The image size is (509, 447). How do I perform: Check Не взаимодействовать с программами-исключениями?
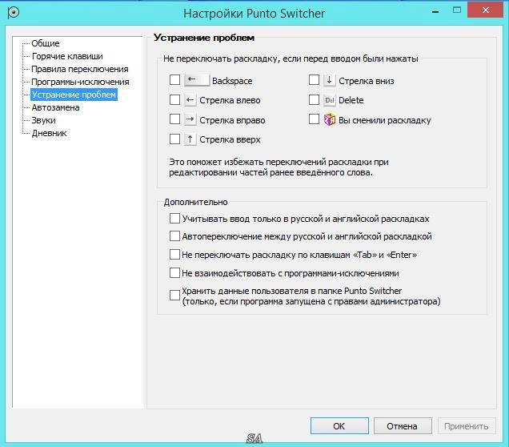174,272
